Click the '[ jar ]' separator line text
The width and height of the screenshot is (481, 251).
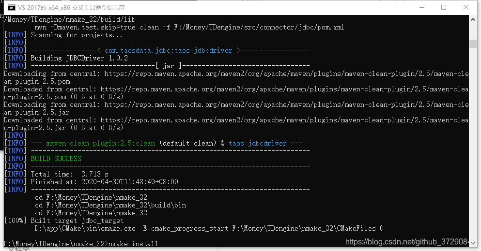pos(169,66)
